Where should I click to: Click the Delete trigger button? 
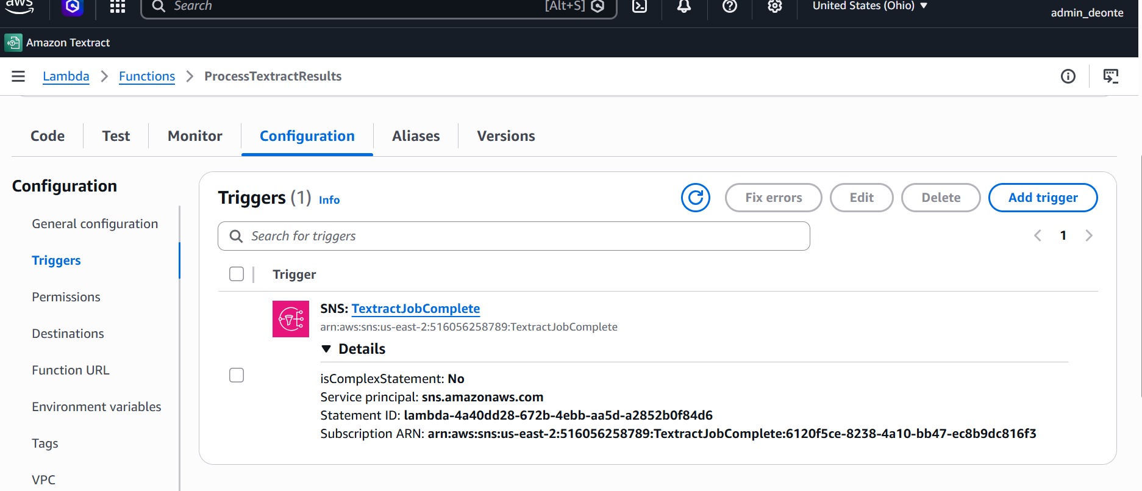(x=941, y=198)
